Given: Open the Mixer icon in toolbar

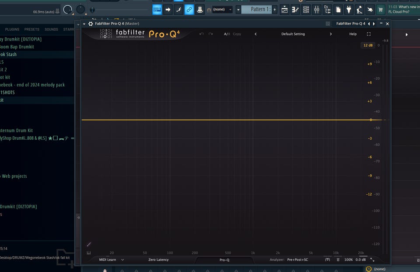Looking at the screenshot, I should click(x=317, y=10).
